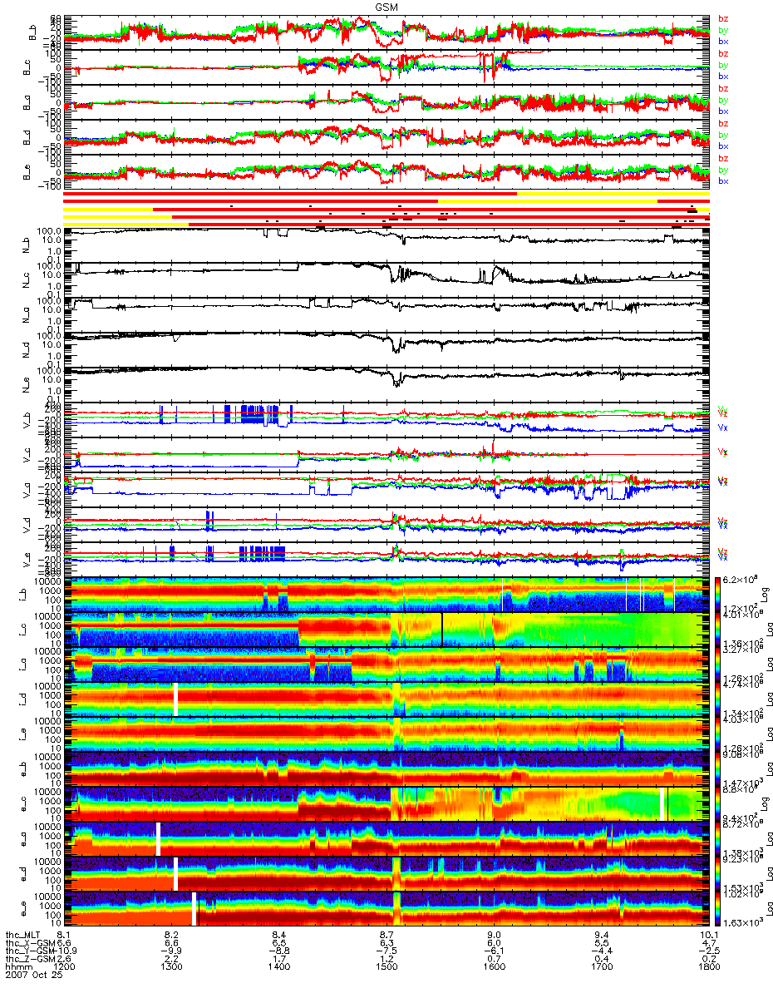Click the Z-GSM value 1.7
This screenshot has height=998, width=773.
[279, 958]
